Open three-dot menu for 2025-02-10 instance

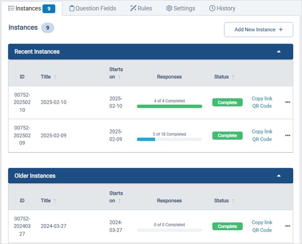(x=288, y=102)
